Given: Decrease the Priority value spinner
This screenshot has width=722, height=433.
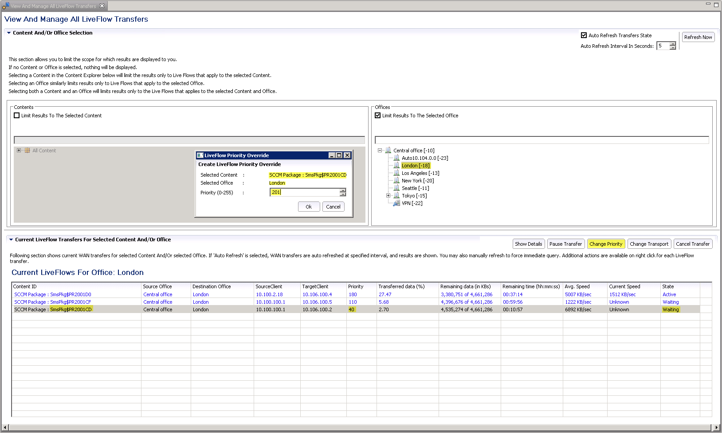Looking at the screenshot, I should click(343, 194).
